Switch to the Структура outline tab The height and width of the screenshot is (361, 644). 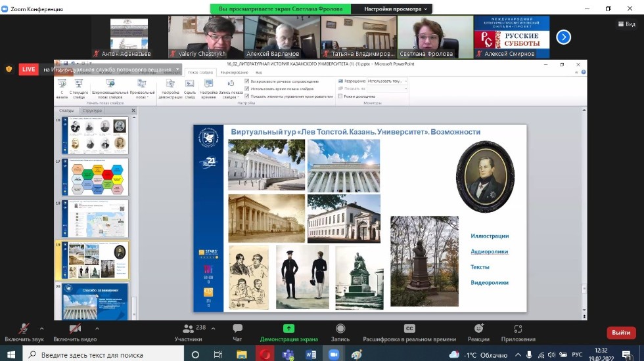coord(91,111)
